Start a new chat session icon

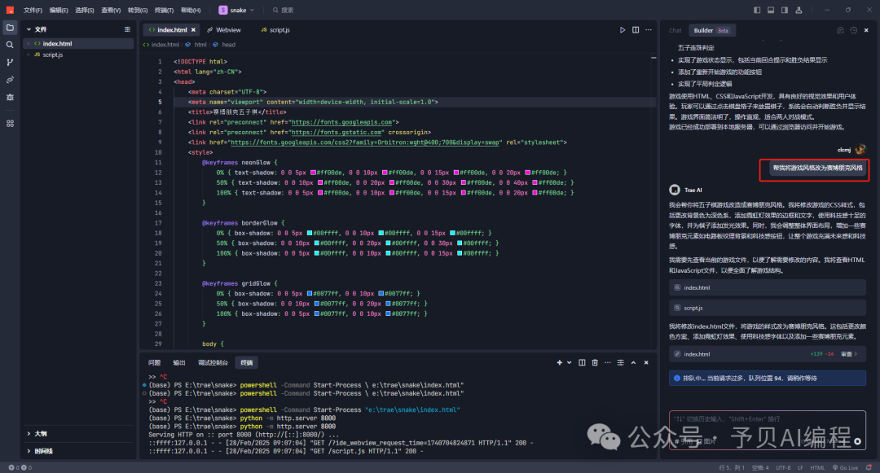click(x=838, y=30)
